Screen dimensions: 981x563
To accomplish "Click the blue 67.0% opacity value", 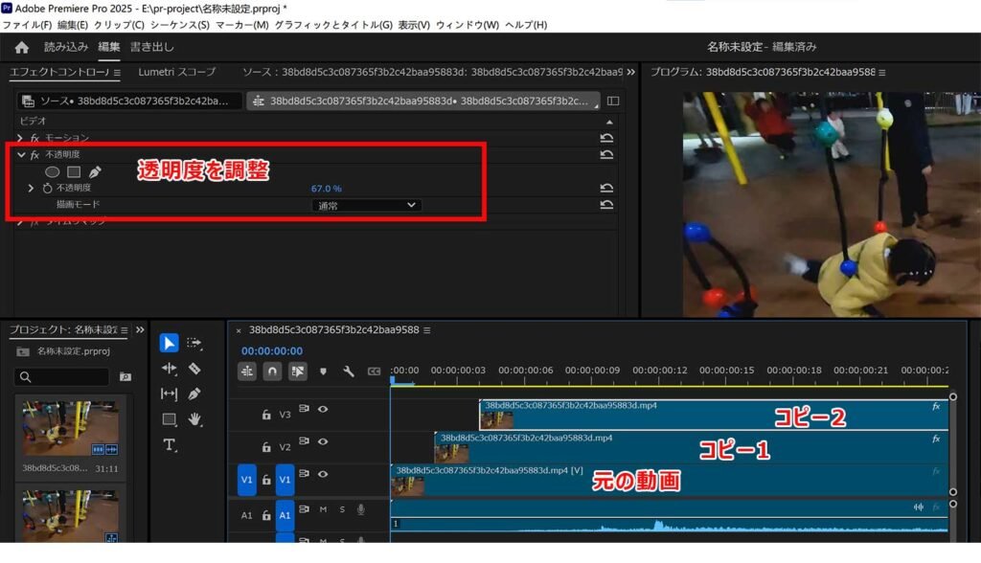I will [x=324, y=187].
